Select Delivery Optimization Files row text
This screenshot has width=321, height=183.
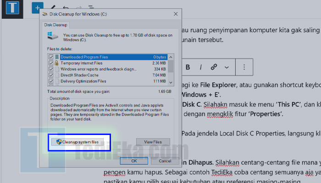83,81
